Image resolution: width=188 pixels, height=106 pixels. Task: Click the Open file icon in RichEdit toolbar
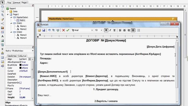click(x=39, y=30)
